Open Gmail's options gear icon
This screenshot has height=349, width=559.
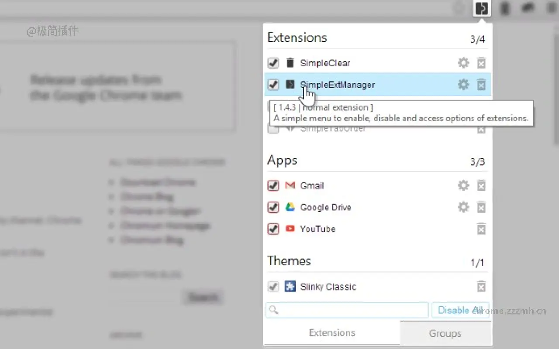463,185
